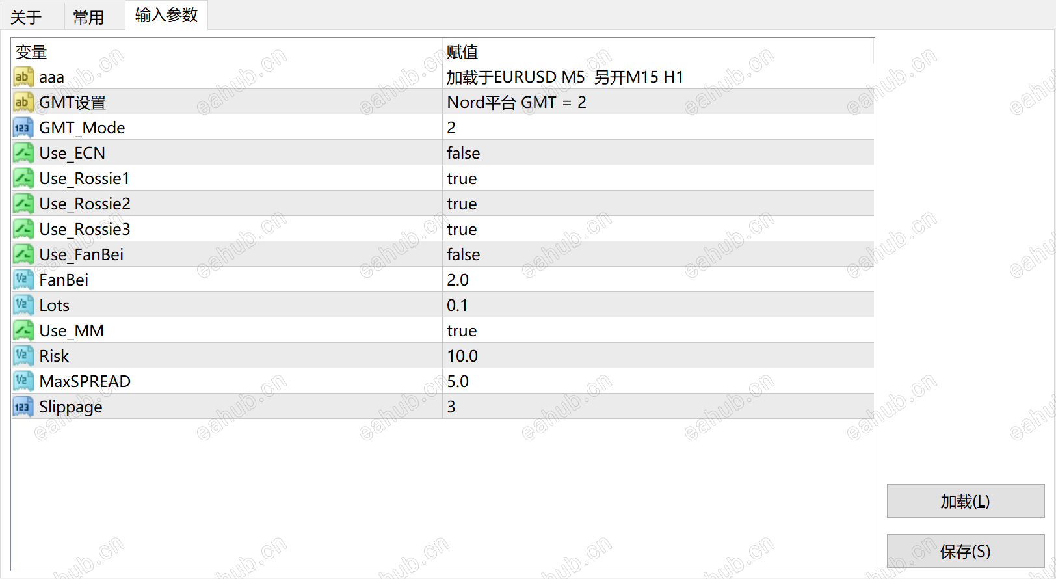This screenshot has height=579, width=1056.
Task: Click the string icon beside aaa
Action: (x=23, y=77)
